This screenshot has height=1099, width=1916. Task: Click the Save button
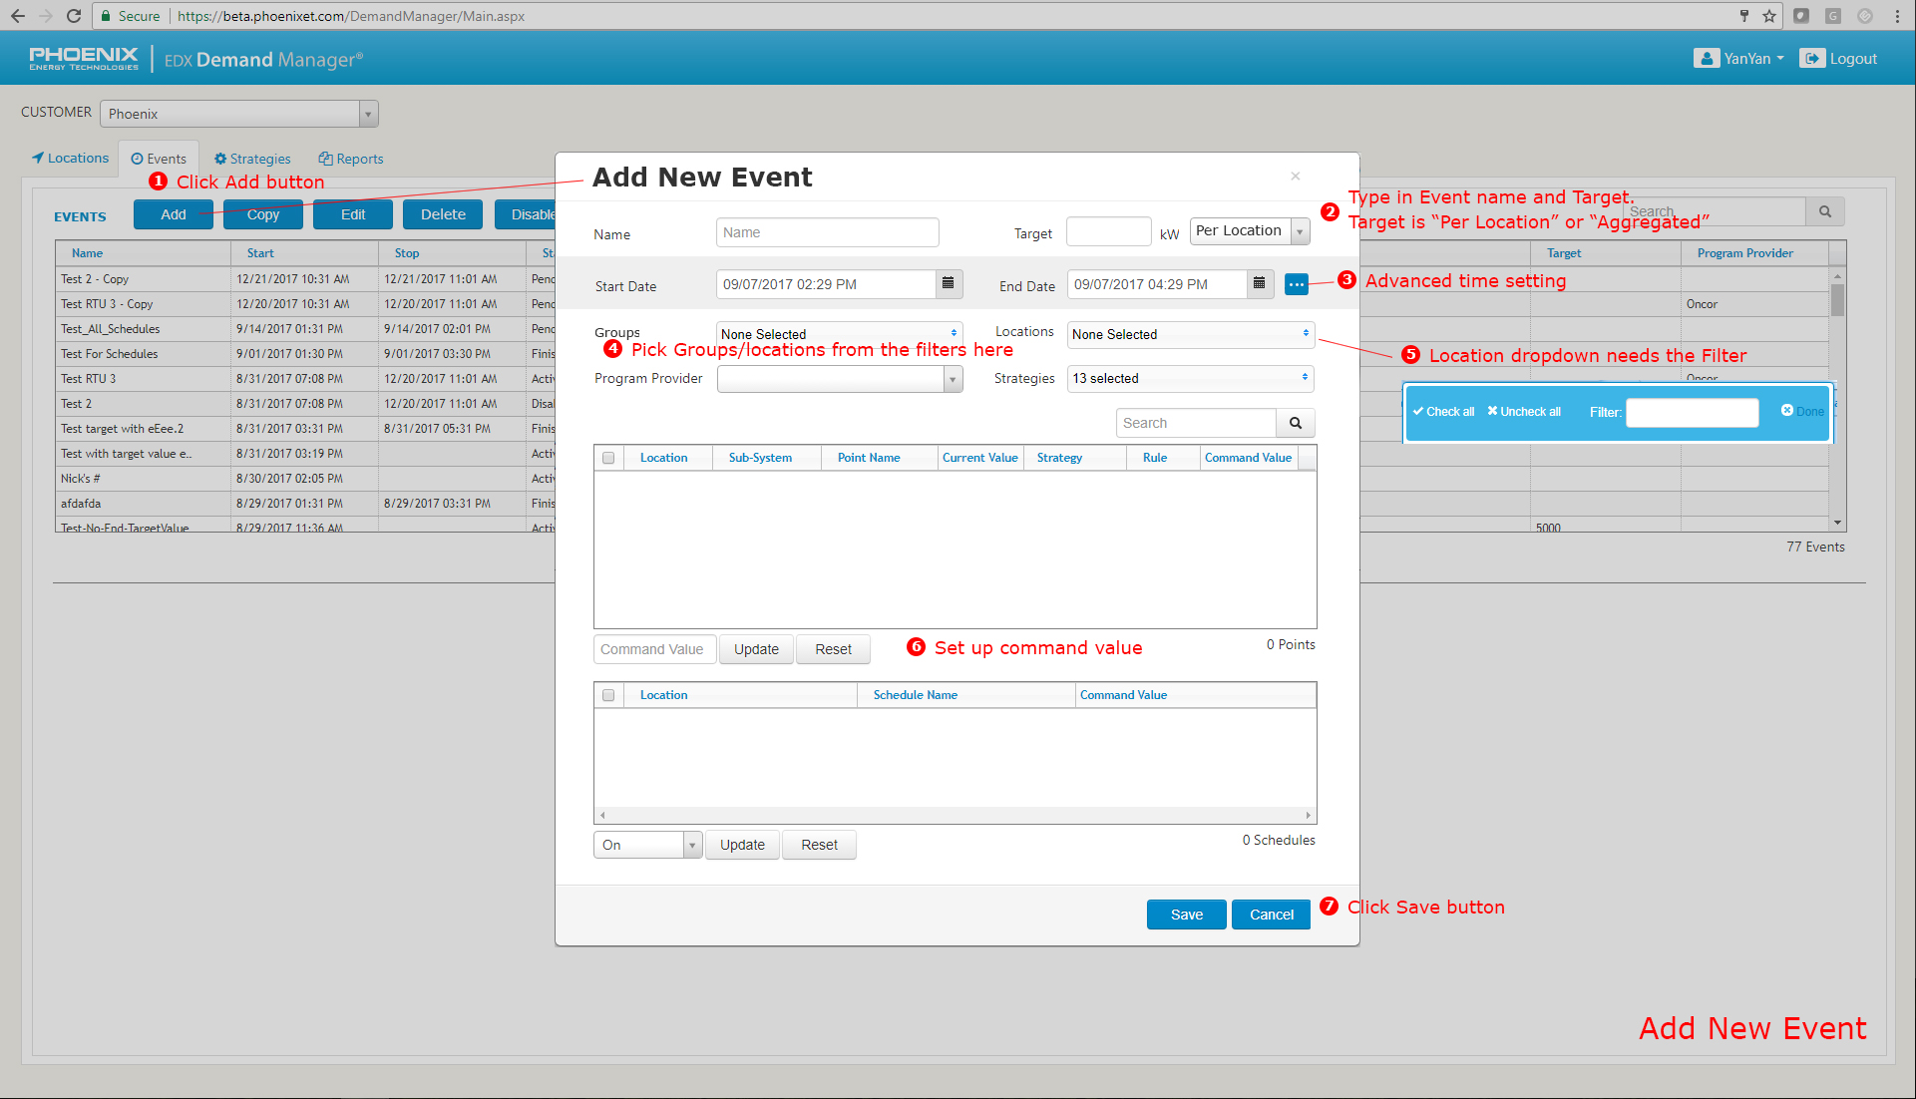click(x=1186, y=915)
